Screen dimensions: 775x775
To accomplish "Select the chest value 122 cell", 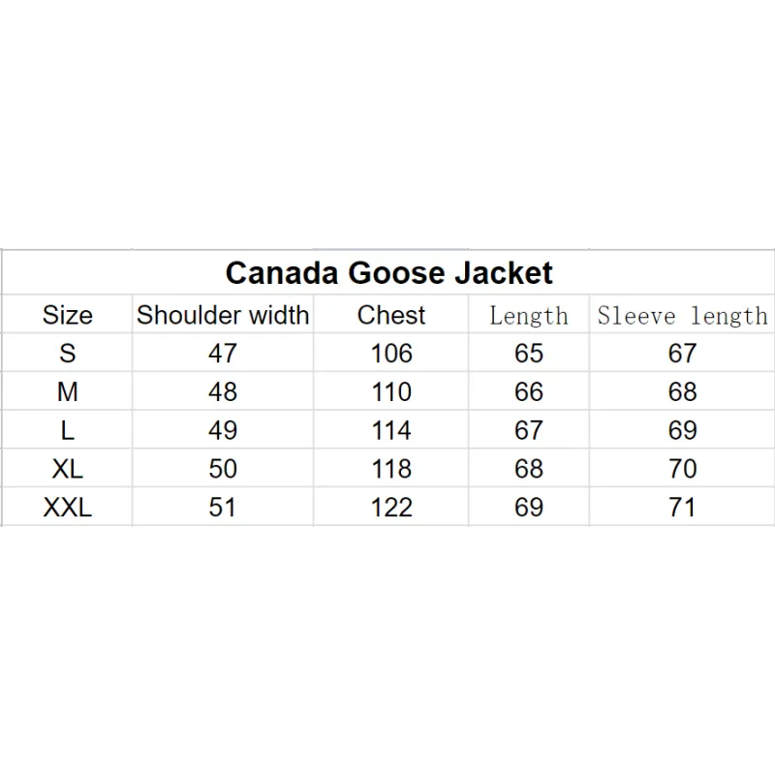I will pos(391,507).
